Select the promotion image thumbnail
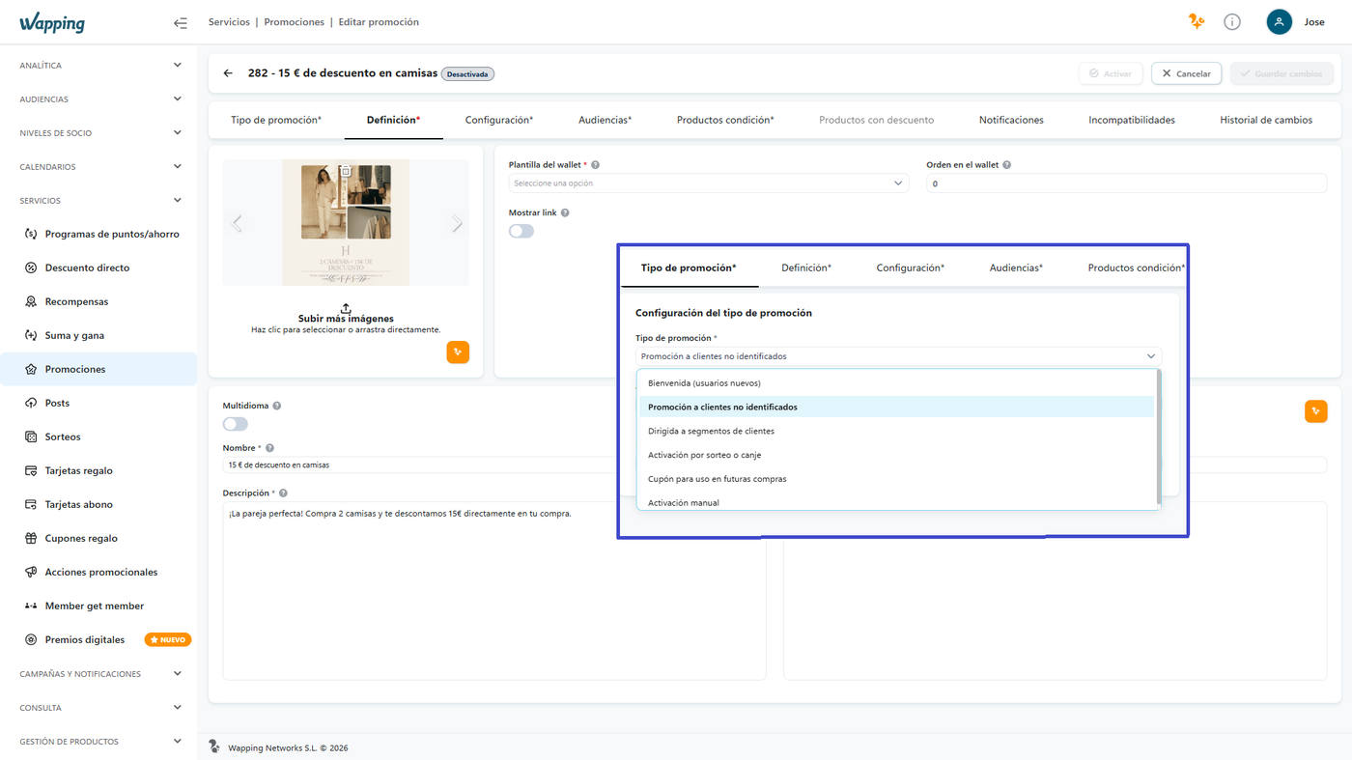Viewport: 1352px width, 760px height. pyautogui.click(x=346, y=223)
